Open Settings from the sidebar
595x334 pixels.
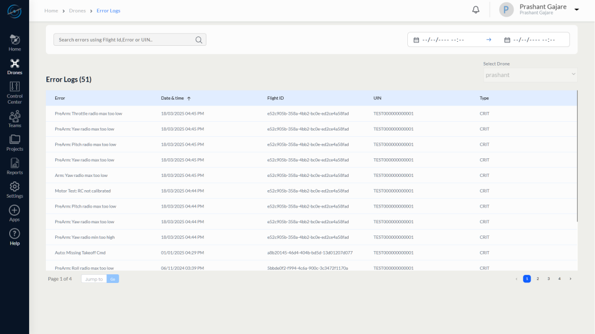[14, 188]
